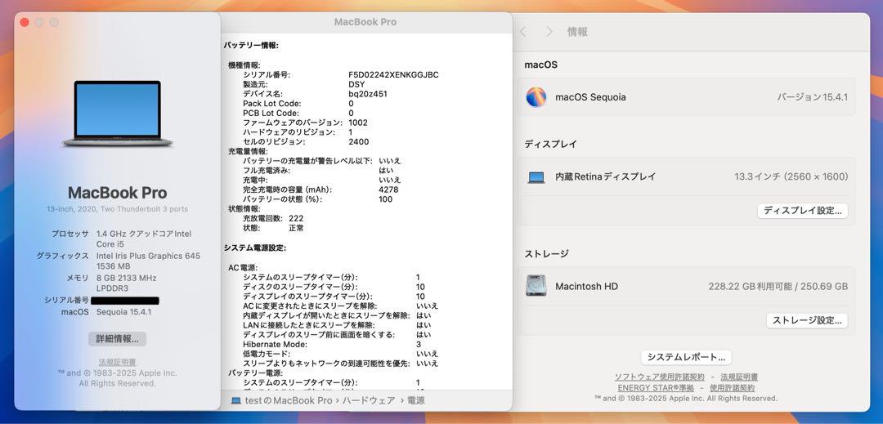Click Macintosh HD label
Image resolution: width=883 pixels, height=424 pixels.
586,286
